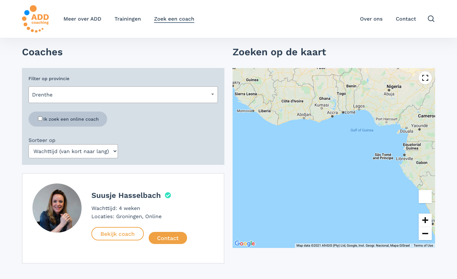Screen dimensions: 457x279
Task: Click the verified badge next to Suusje Hasselbach
Action: coord(168,195)
